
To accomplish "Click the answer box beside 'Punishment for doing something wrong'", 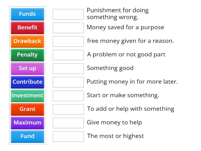I will [68, 14].
